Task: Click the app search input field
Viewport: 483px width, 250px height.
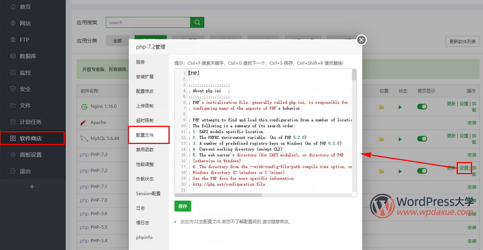Action: pos(148,22)
